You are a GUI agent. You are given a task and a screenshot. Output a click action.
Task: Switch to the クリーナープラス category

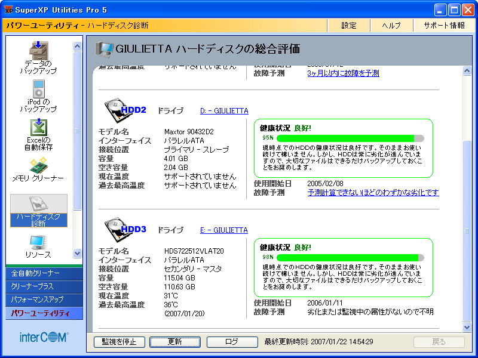(x=44, y=286)
